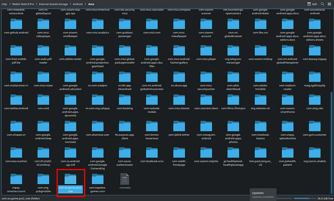This screenshot has width=334, height=201.
Task: Select the com.vng.pubgmobile folder
Action: tap(43, 183)
